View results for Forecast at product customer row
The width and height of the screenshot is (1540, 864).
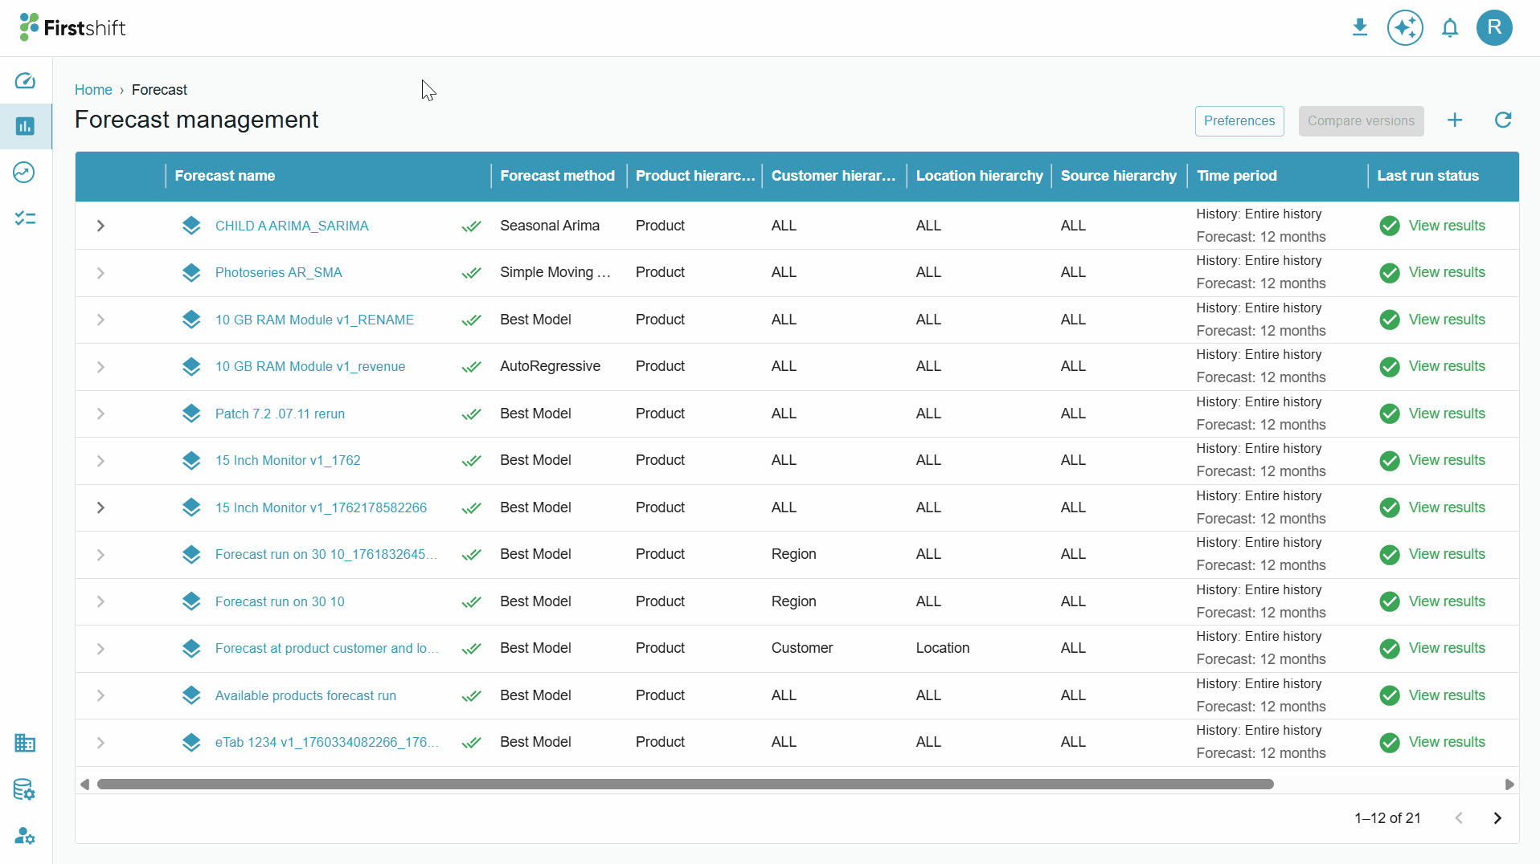[1447, 648]
